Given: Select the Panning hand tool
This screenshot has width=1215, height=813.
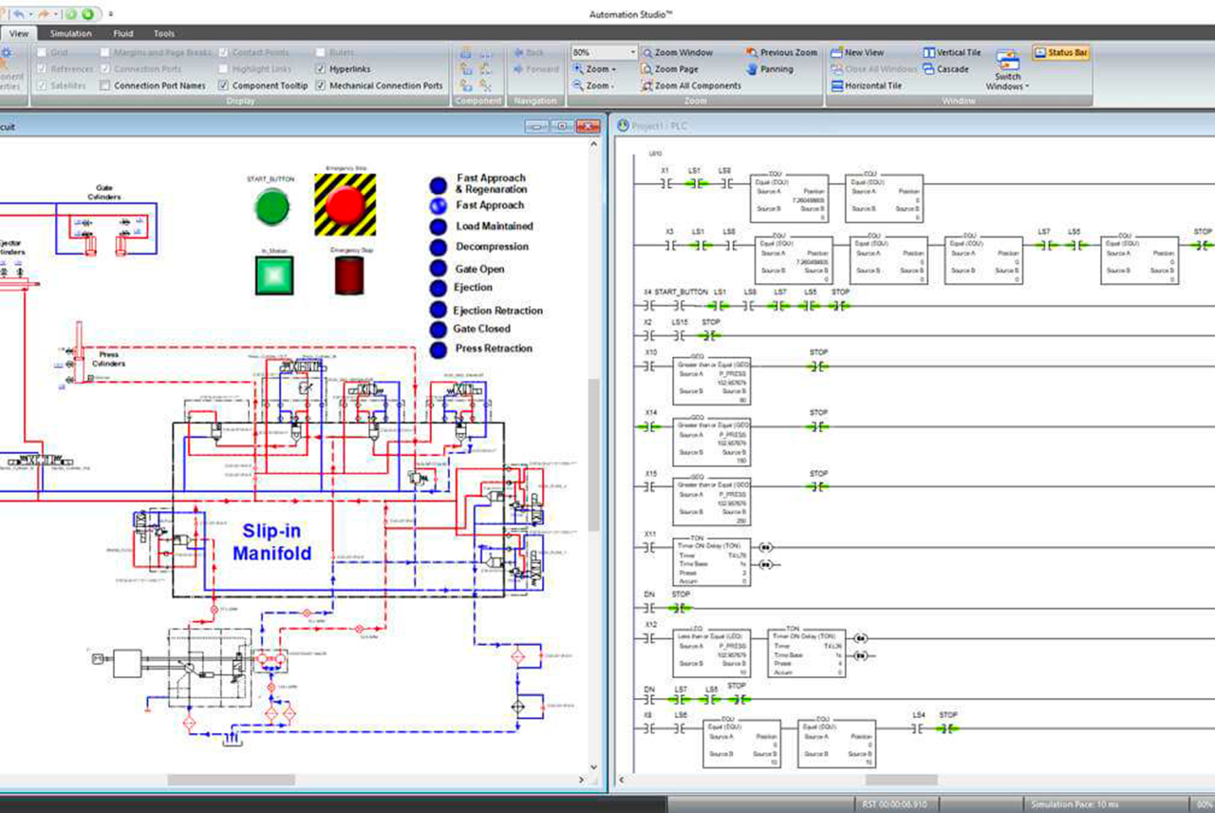Looking at the screenshot, I should point(752,69).
